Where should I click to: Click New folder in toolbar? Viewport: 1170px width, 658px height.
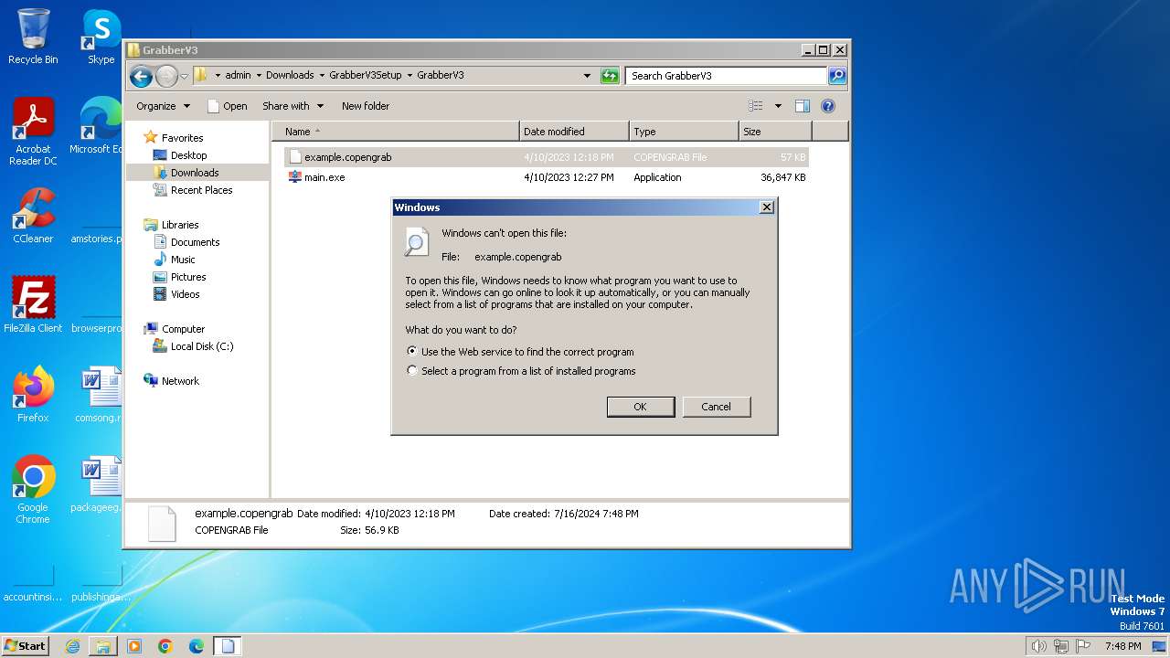point(366,106)
